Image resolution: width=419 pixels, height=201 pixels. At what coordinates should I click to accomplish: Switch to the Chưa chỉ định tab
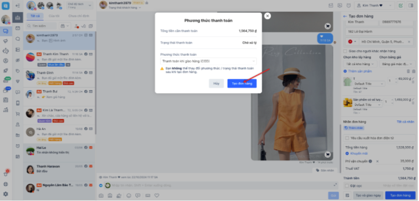point(78,16)
